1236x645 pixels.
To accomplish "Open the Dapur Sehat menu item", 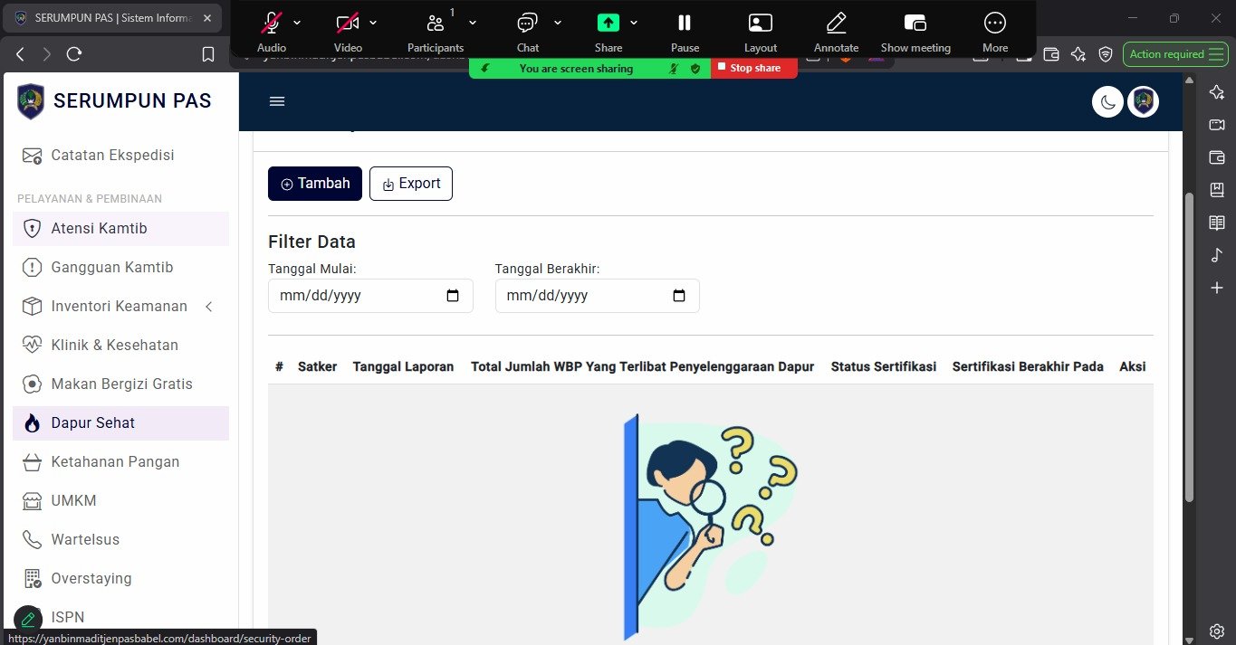I will coord(93,423).
